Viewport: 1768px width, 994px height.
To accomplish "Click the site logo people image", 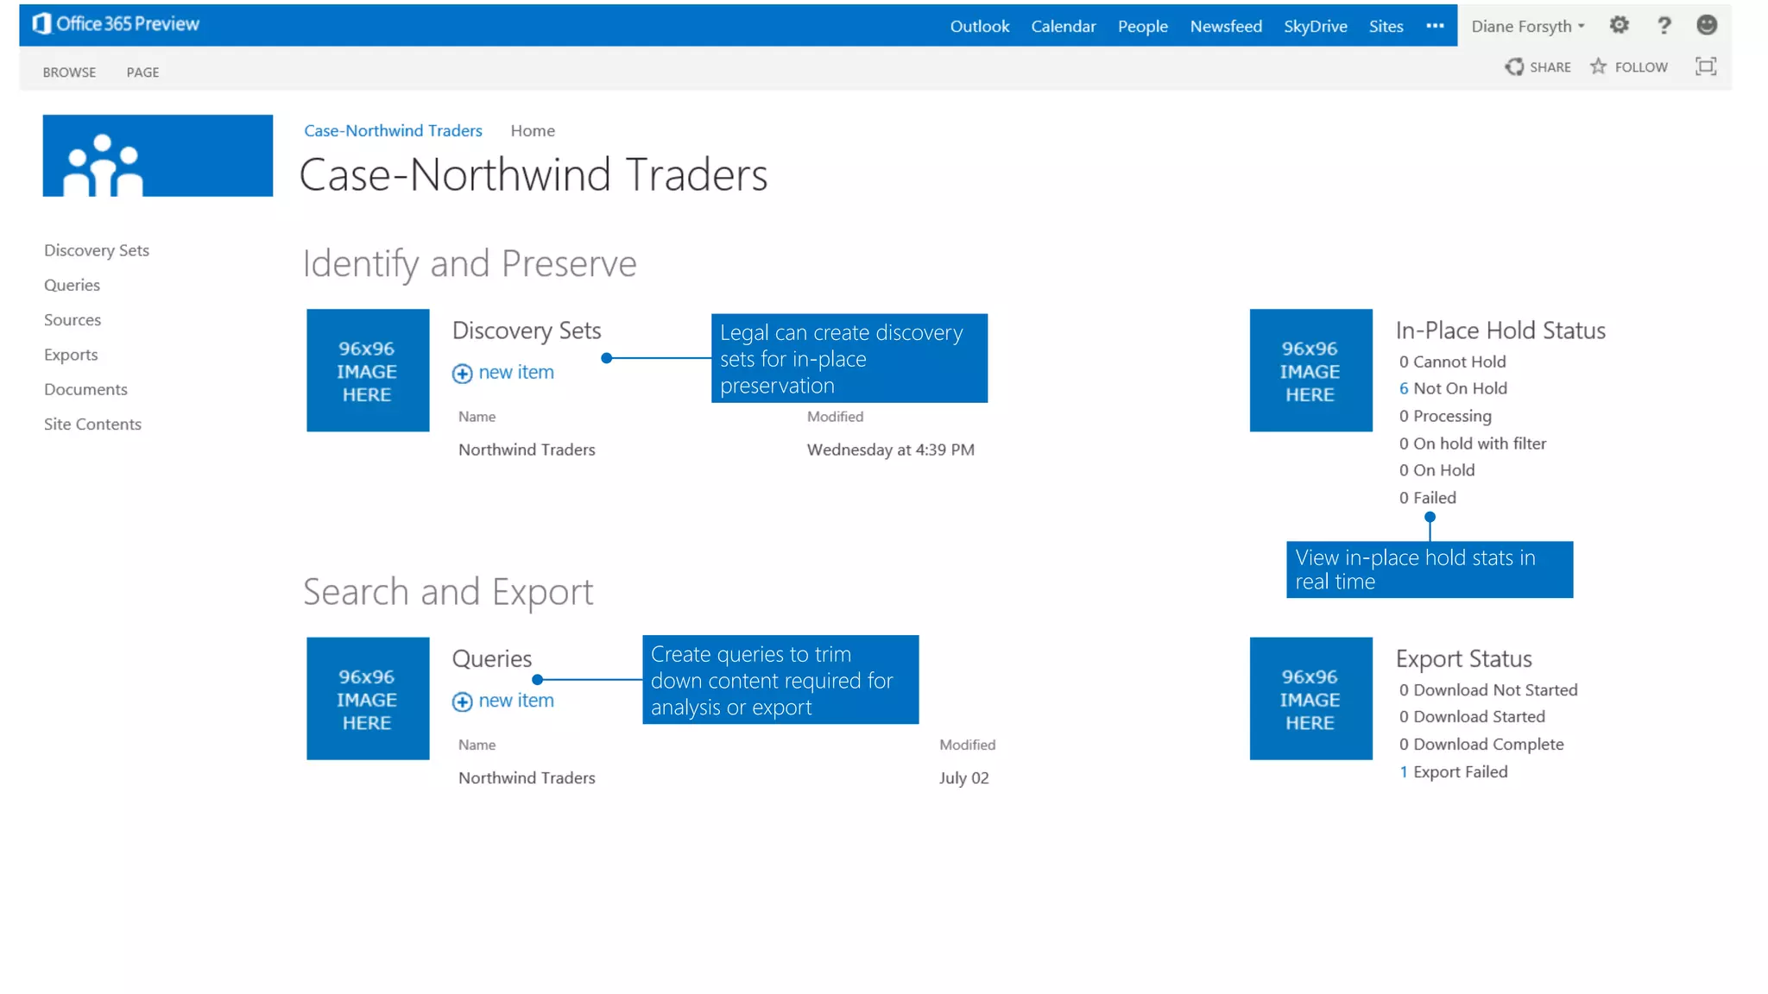I will (158, 155).
